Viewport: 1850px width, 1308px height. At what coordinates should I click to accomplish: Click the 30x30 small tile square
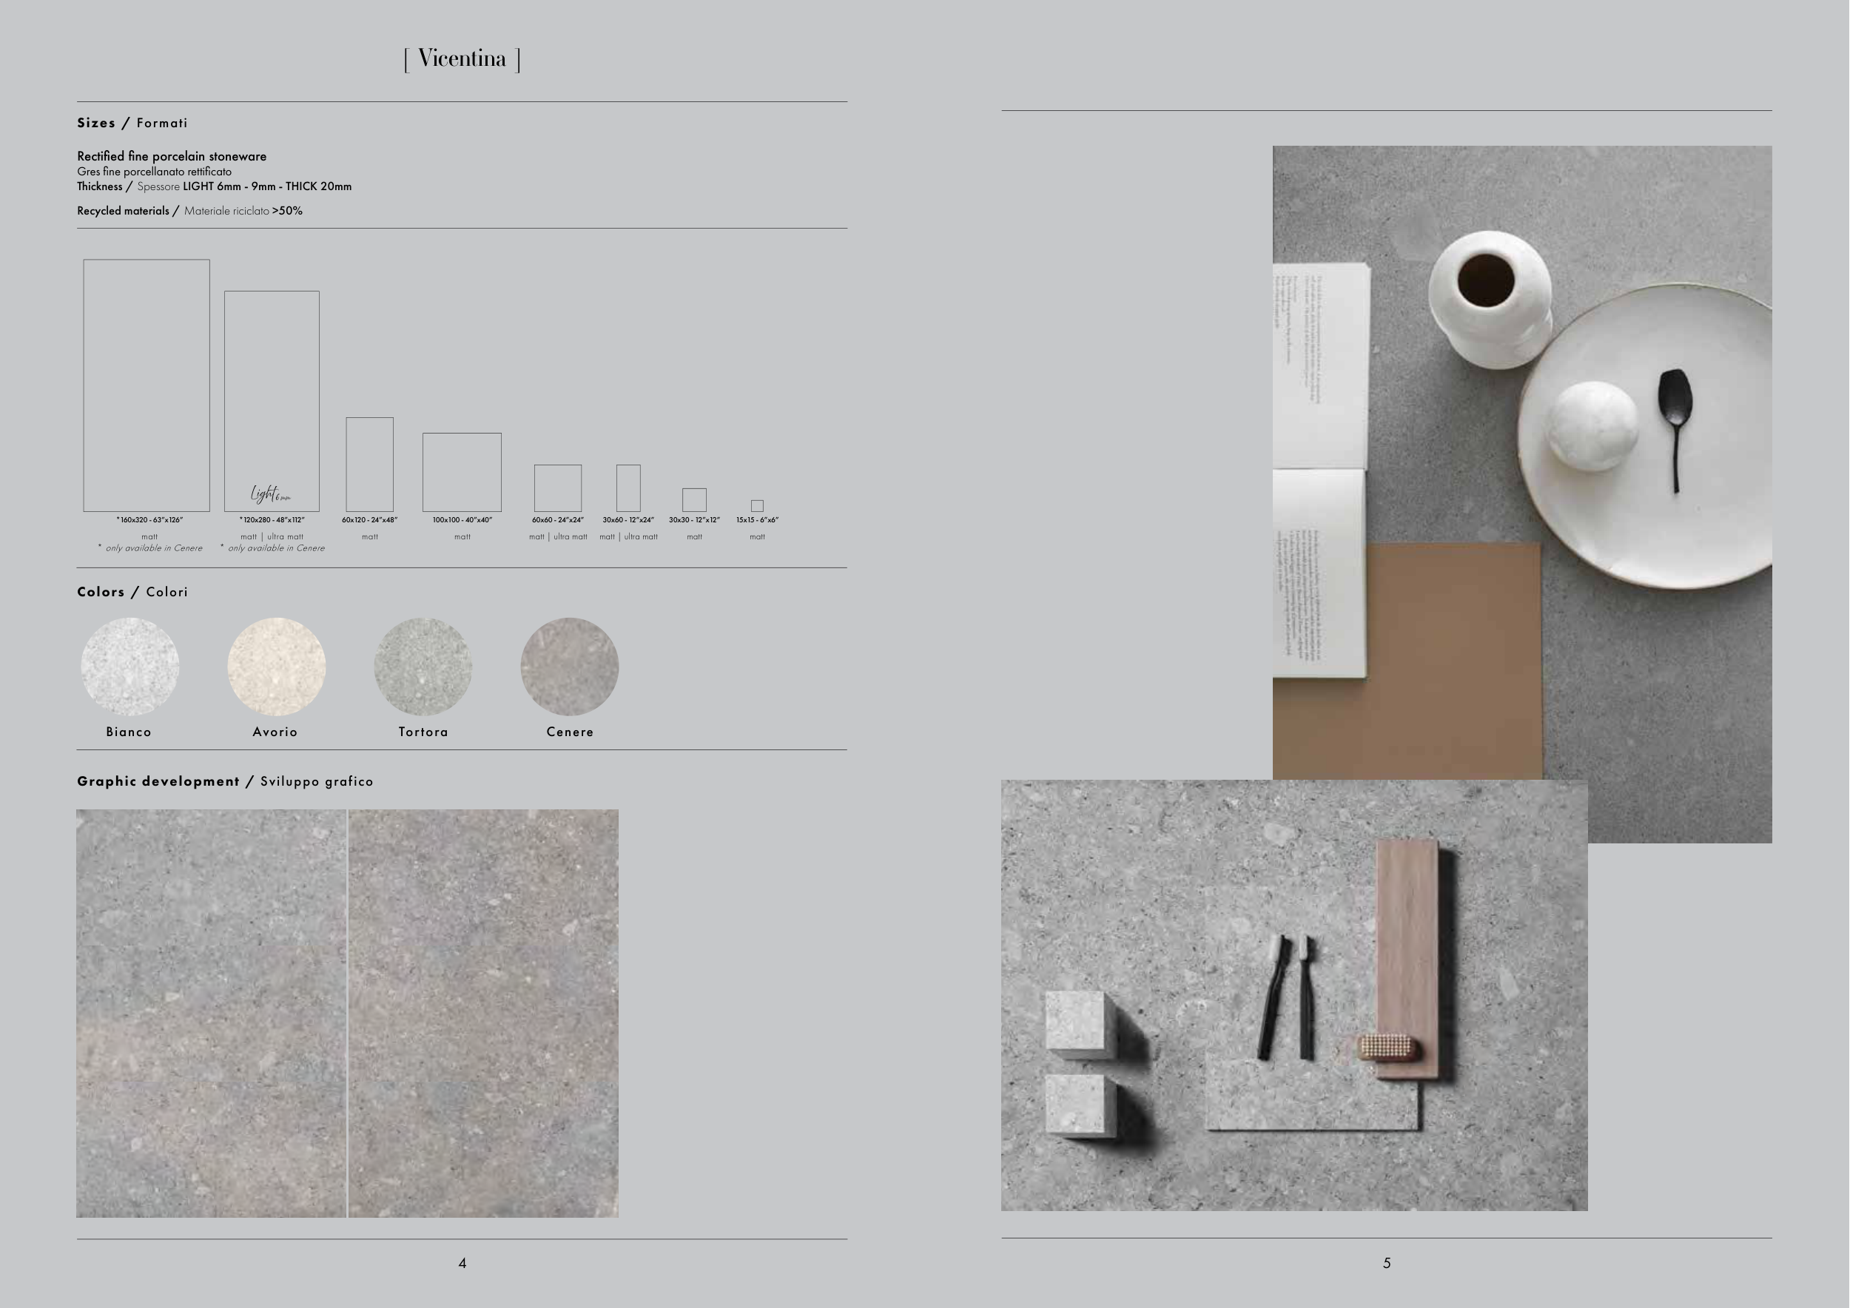(695, 499)
